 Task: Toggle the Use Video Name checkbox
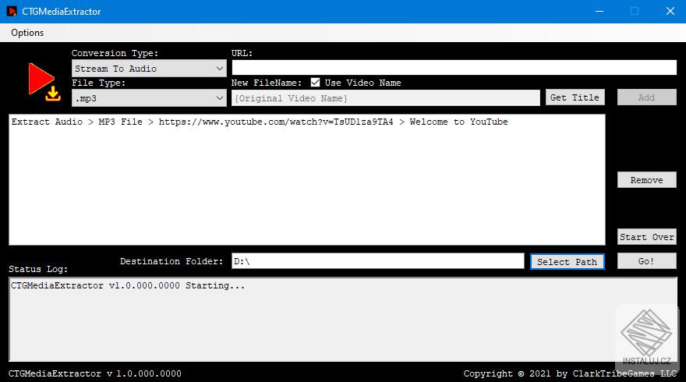pos(315,83)
